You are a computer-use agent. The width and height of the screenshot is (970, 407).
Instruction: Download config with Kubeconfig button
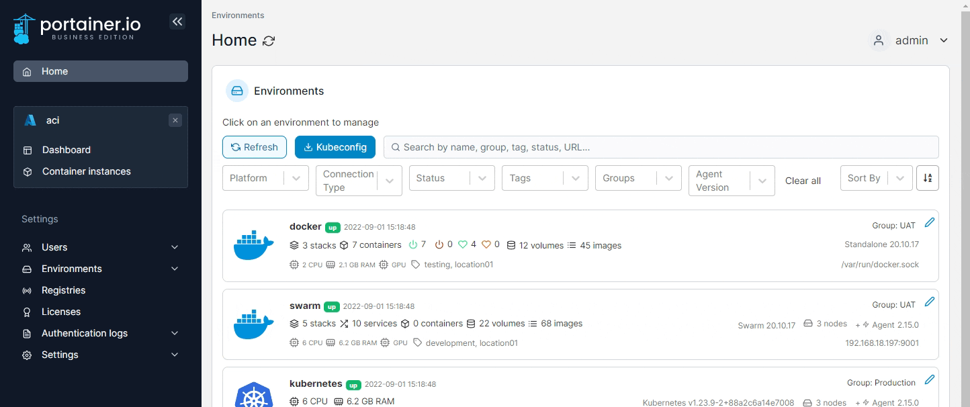[x=335, y=147]
